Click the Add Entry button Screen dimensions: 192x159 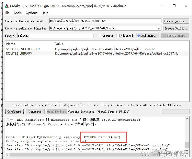tap(148, 36)
